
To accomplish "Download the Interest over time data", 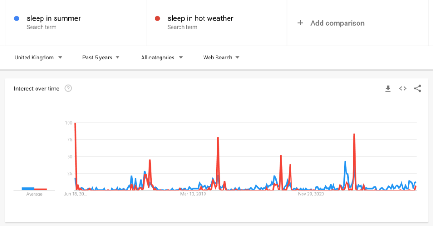I will pyautogui.click(x=388, y=89).
